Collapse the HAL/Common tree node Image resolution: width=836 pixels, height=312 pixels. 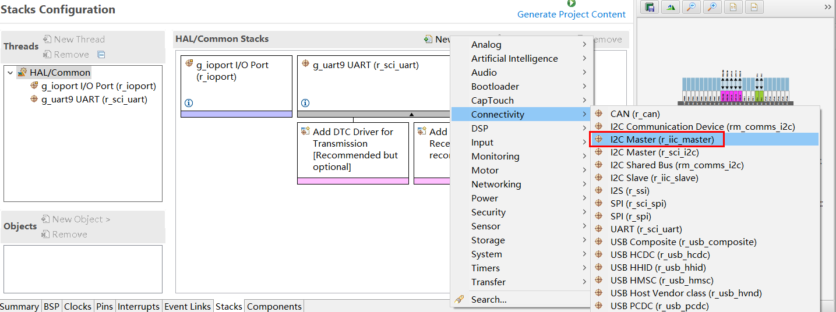10,72
